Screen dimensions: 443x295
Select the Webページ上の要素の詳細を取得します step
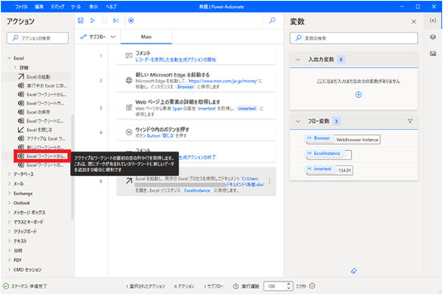196,107
